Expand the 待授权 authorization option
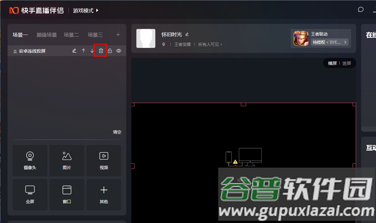 (330, 42)
